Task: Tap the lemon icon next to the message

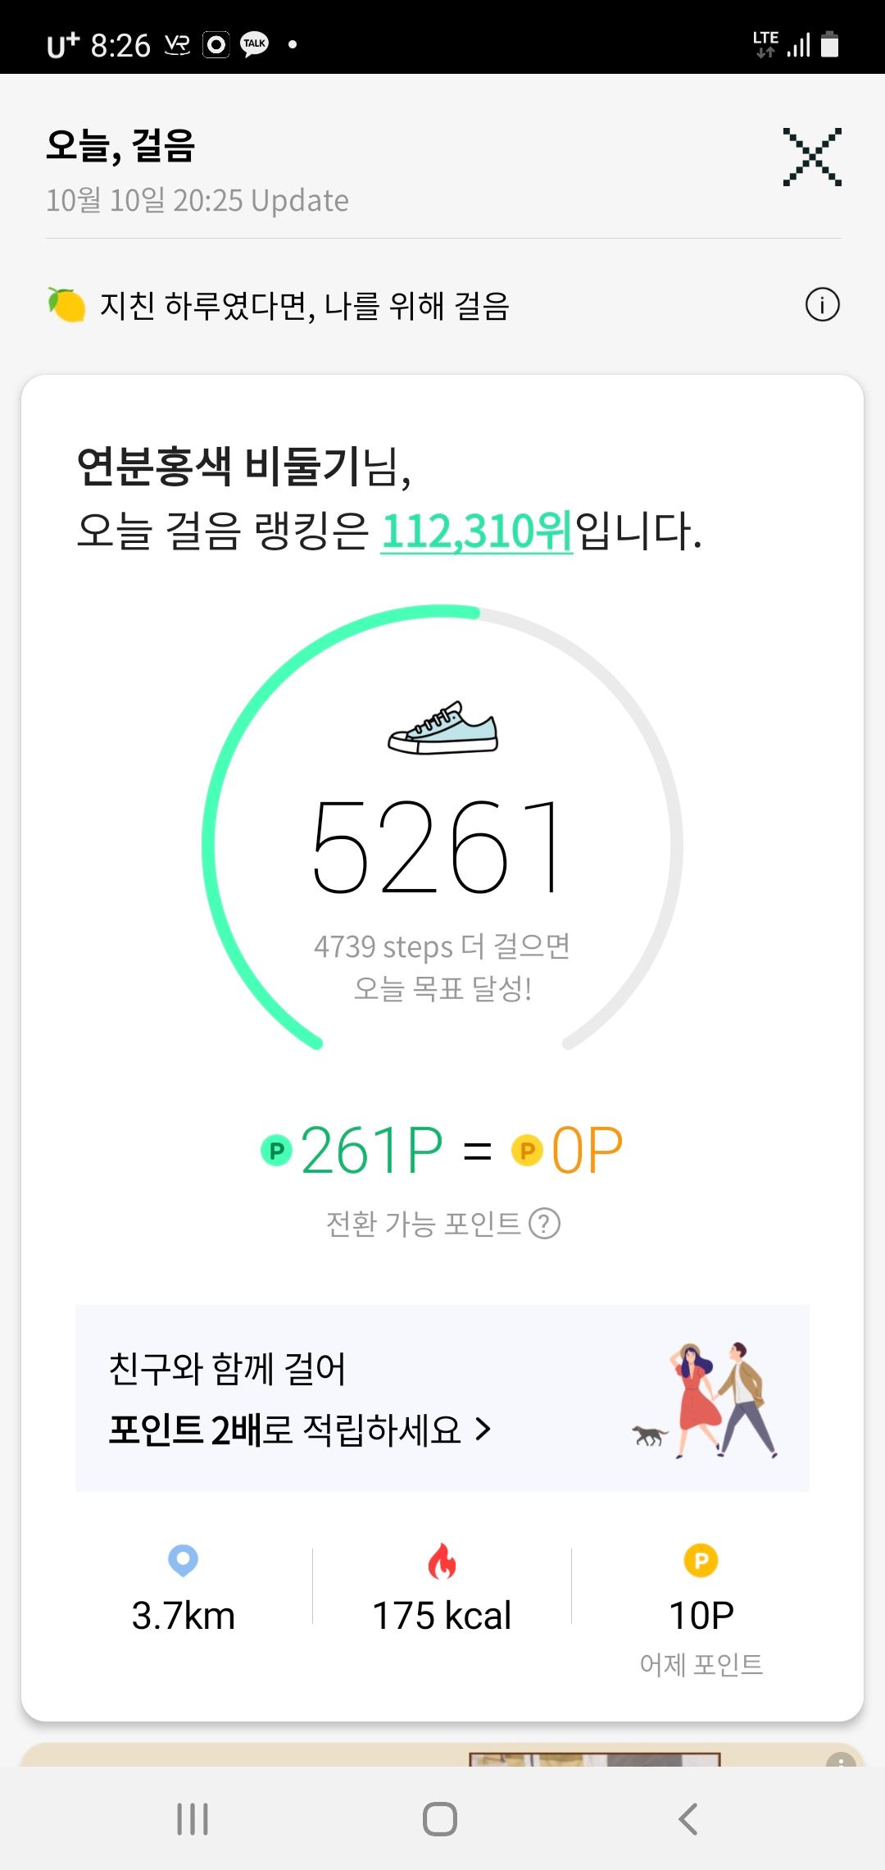Action: click(x=66, y=306)
